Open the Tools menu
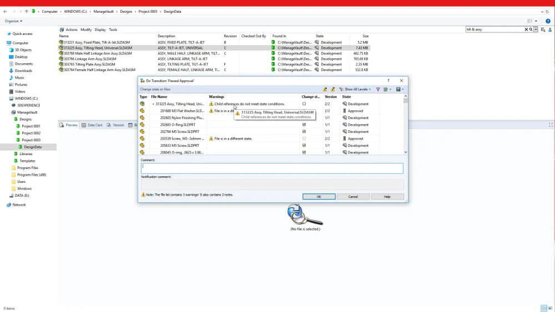Viewport: 555px width, 312px height. point(113,30)
